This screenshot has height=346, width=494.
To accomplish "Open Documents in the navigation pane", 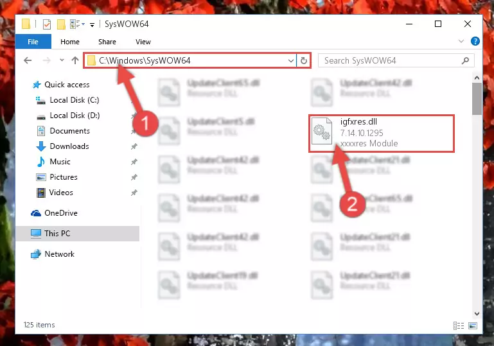I will (x=69, y=131).
